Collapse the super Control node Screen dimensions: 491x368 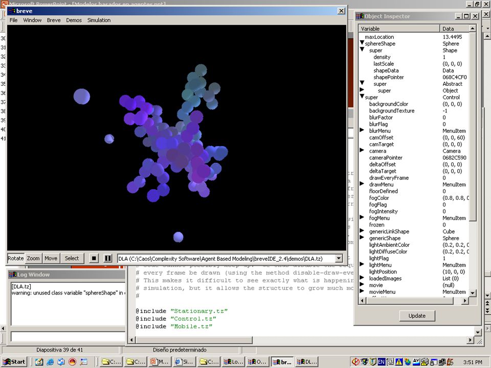[x=362, y=97]
